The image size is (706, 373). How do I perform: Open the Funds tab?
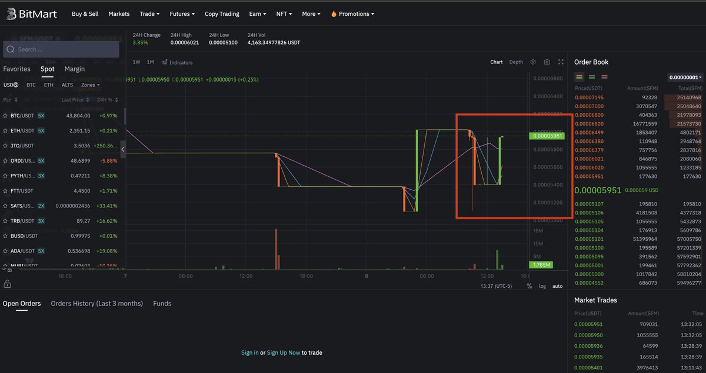point(162,304)
